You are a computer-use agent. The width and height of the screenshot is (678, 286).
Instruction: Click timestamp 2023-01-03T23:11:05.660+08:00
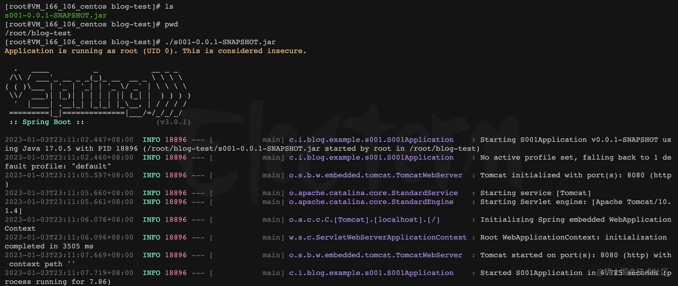pyautogui.click(x=69, y=193)
